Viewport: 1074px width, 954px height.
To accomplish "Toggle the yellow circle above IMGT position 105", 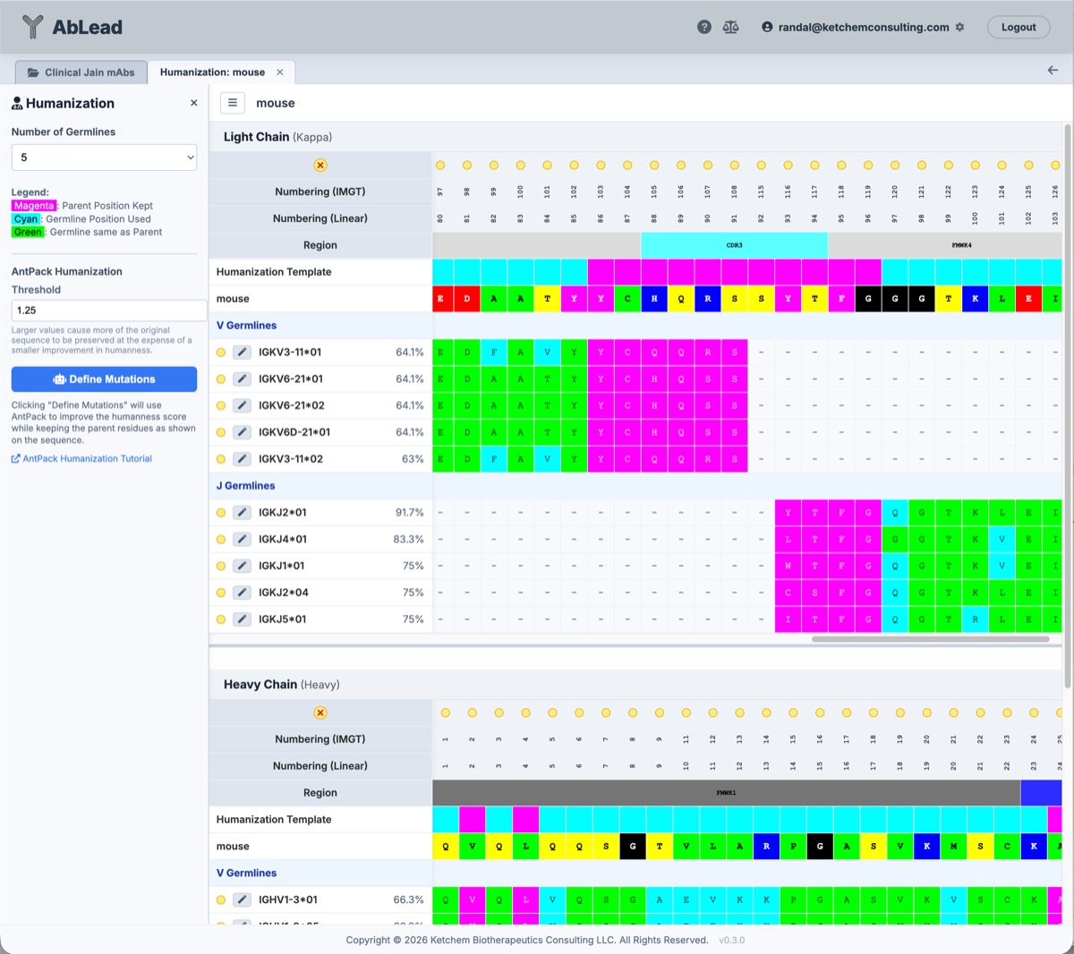I will (654, 166).
